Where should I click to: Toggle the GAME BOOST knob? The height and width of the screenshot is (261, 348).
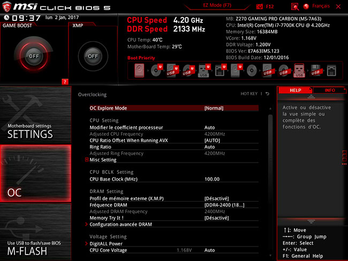click(34, 56)
